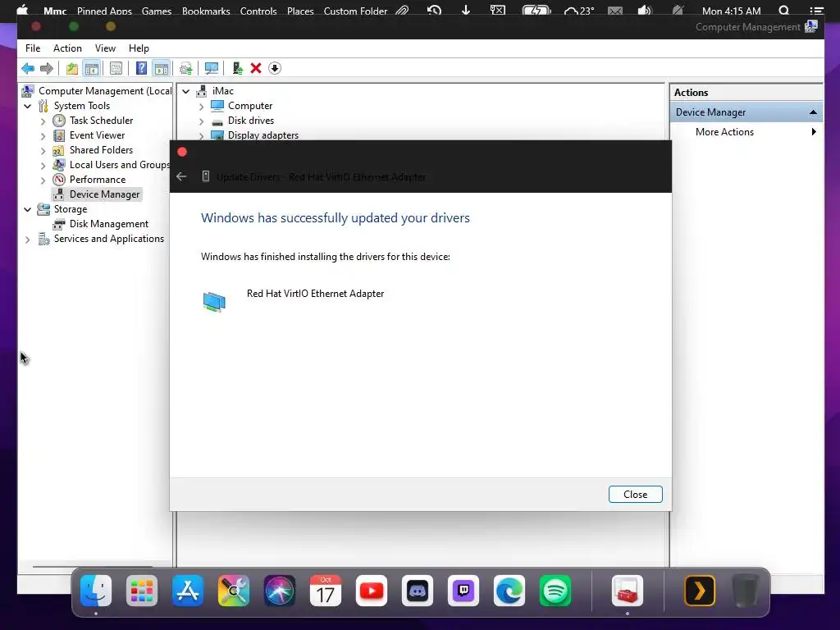
Task: Open the File menu
Action: (33, 48)
